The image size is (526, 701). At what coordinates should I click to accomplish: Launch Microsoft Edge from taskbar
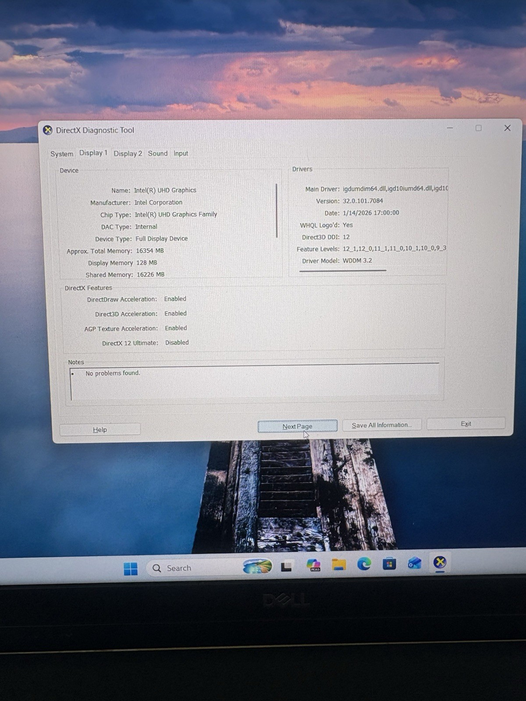[364, 563]
